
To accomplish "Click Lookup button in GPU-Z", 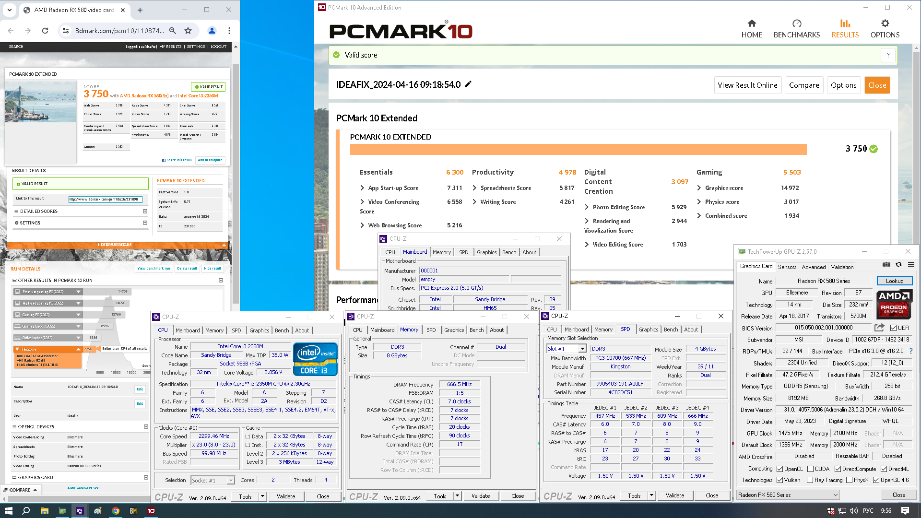I will [x=895, y=281].
